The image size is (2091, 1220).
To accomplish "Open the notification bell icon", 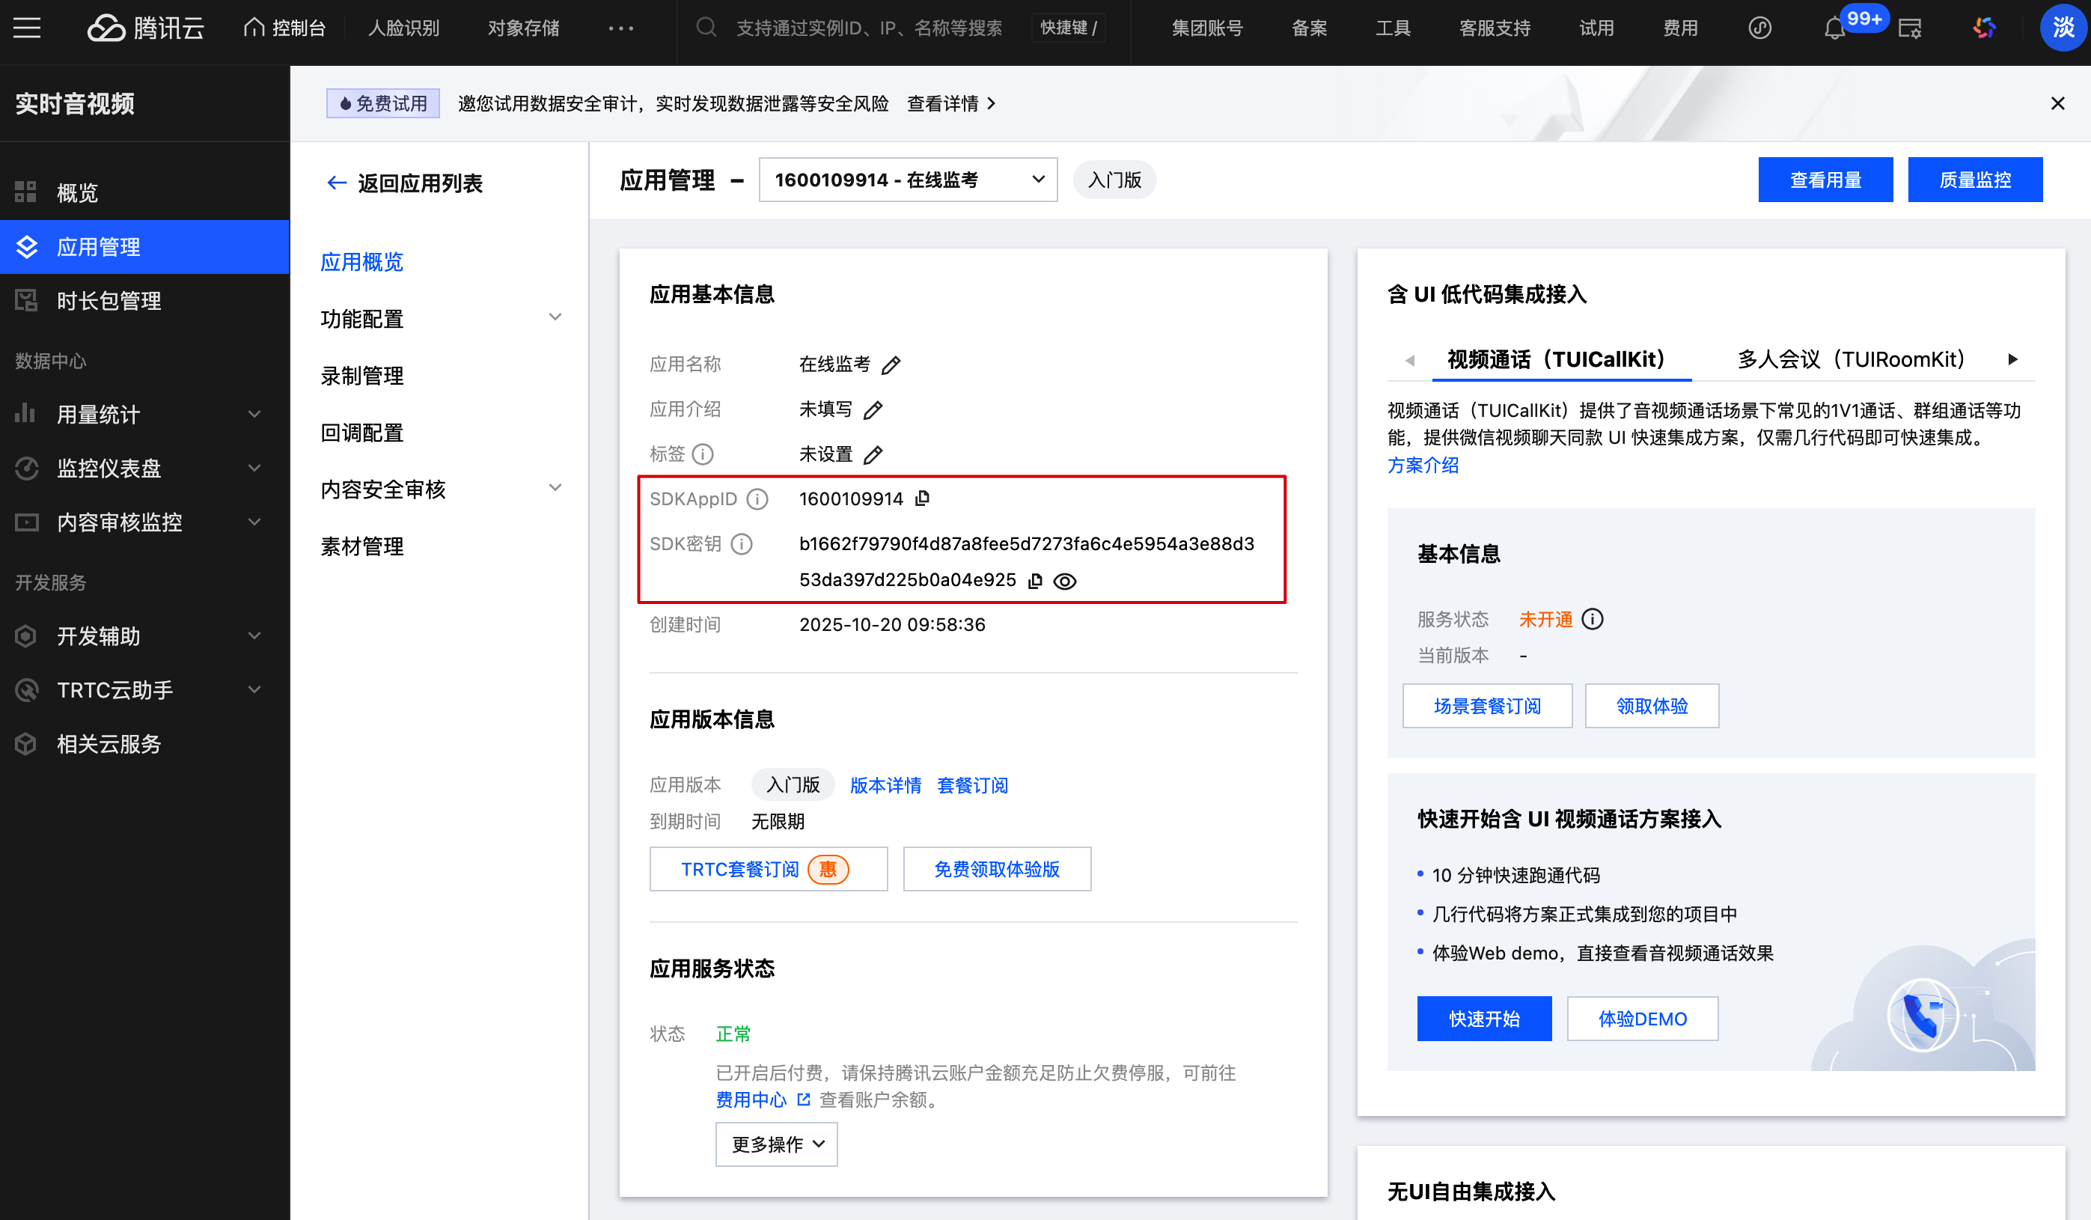I will [x=1834, y=29].
